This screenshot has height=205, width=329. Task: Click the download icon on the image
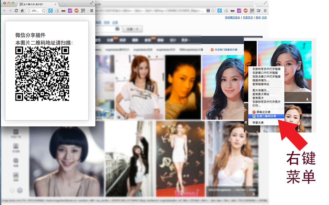click(x=307, y=99)
